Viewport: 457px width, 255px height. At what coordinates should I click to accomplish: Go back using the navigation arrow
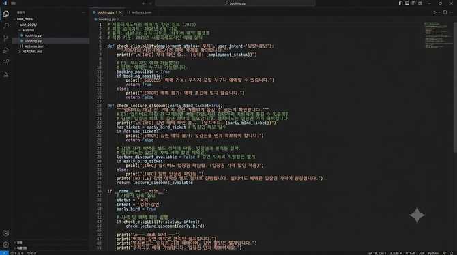coord(143,3)
